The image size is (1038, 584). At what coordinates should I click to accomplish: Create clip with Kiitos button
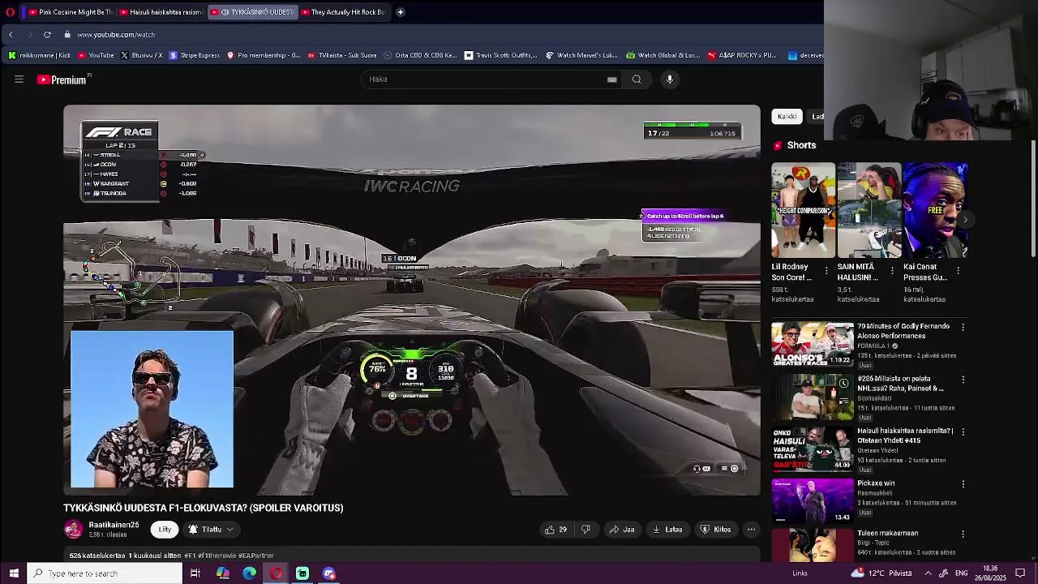pos(716,530)
